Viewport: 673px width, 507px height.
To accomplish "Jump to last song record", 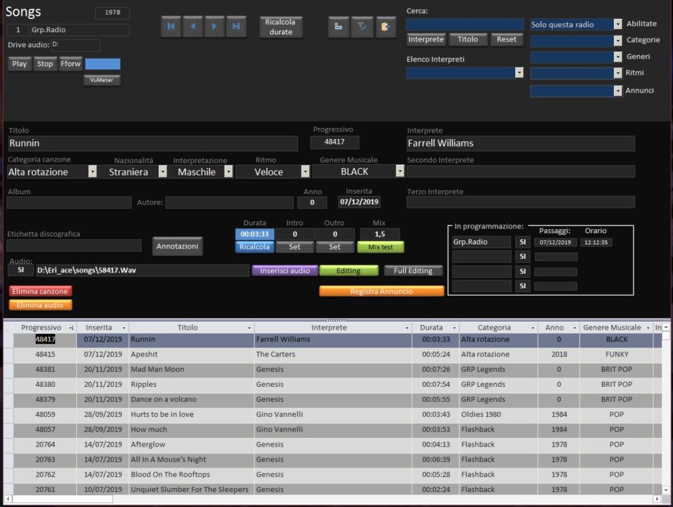I will pos(236,26).
